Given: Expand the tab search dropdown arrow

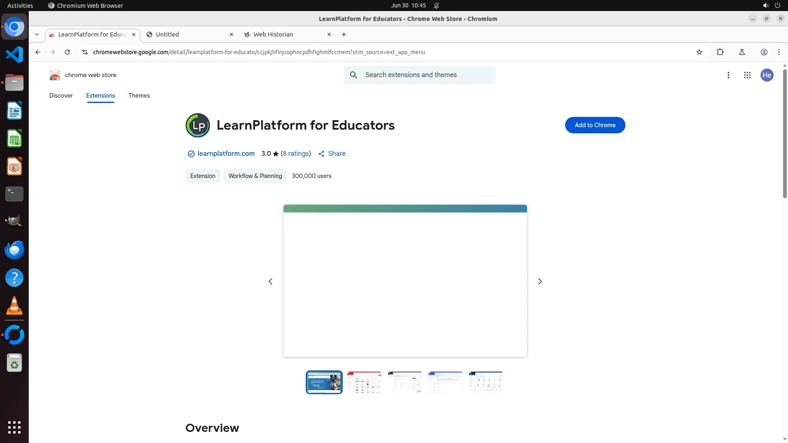Looking at the screenshot, I should [37, 34].
